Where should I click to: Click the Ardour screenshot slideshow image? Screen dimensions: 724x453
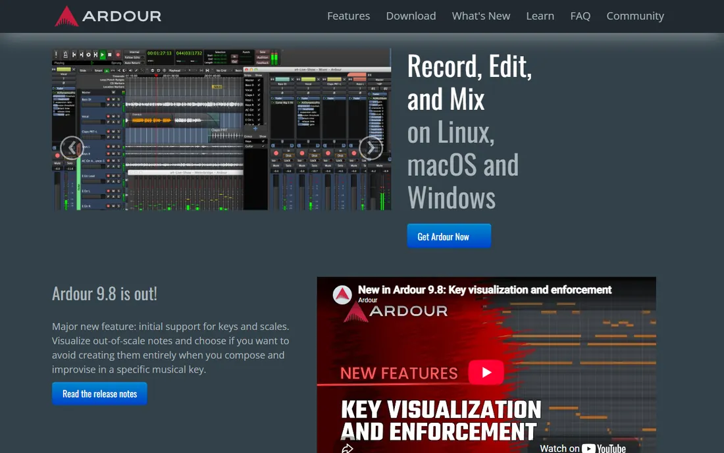point(222,129)
